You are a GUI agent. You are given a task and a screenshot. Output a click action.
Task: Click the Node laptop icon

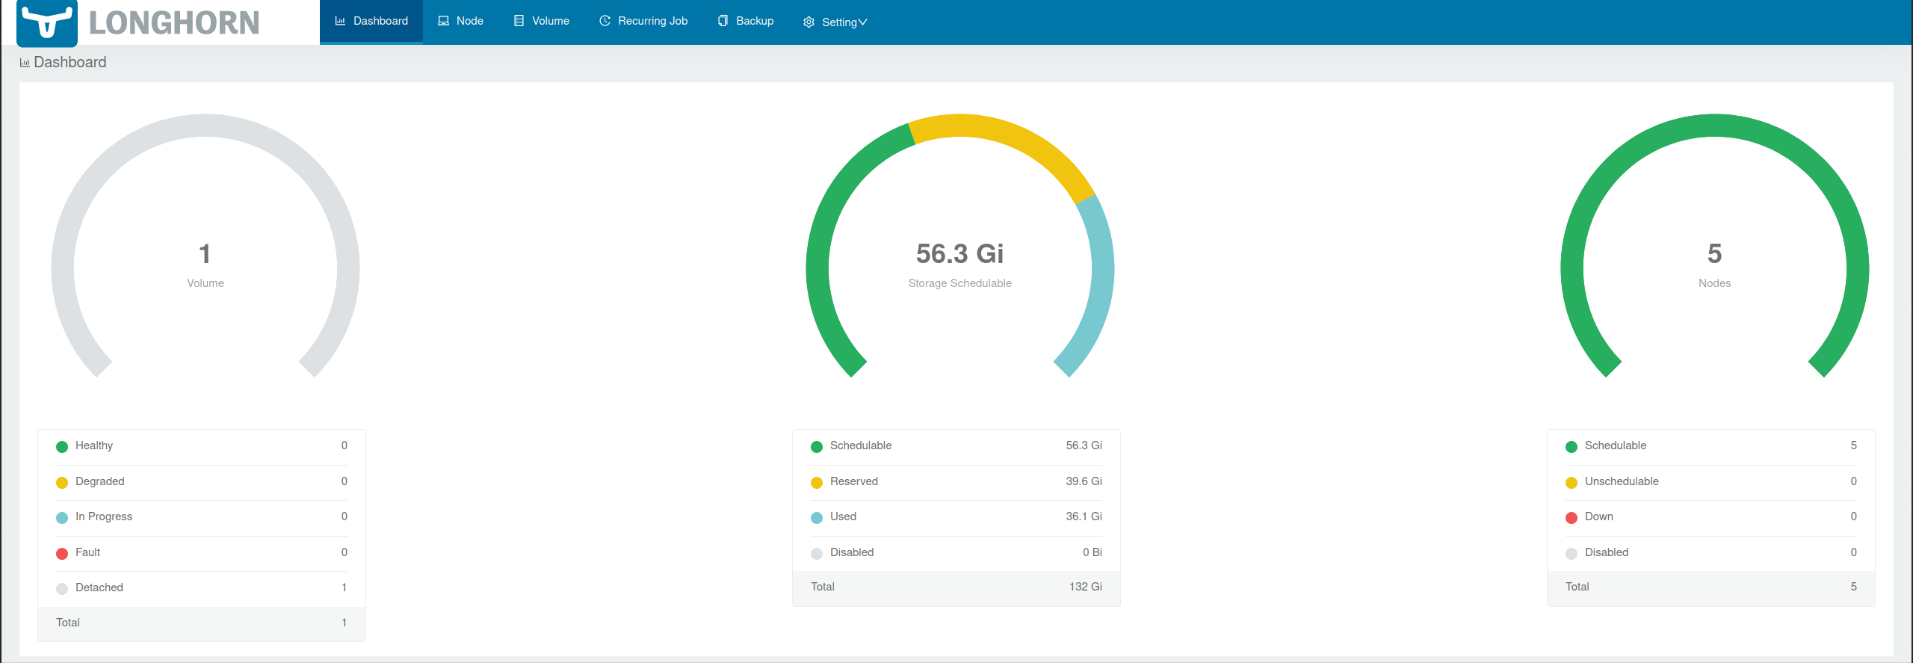pos(443,21)
